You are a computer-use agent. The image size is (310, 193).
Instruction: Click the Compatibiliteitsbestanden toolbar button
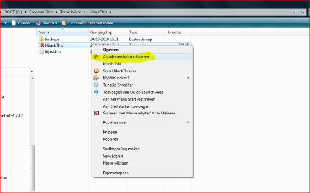coord(87,23)
